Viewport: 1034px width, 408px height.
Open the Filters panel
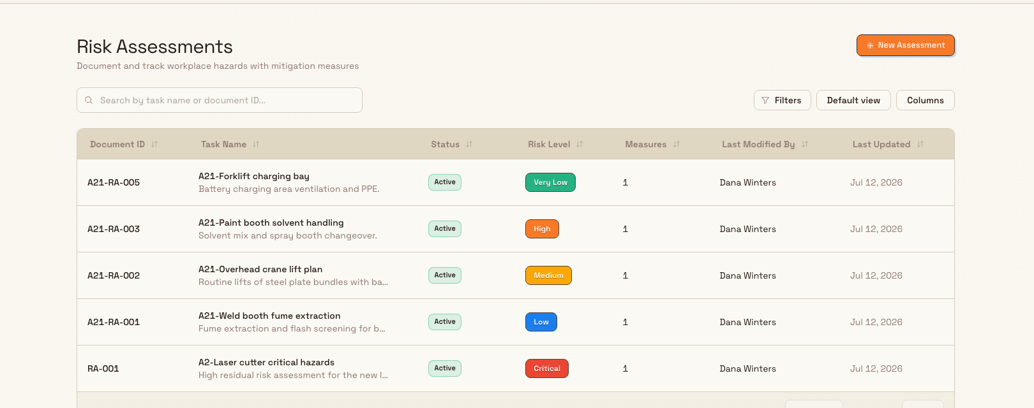tap(783, 100)
